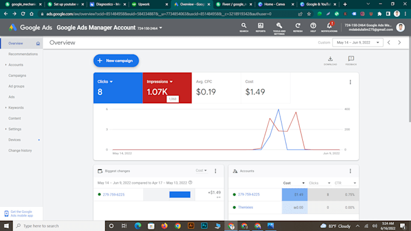Click the New campaign button
Screen dimensions: 411x231
coord(116,60)
